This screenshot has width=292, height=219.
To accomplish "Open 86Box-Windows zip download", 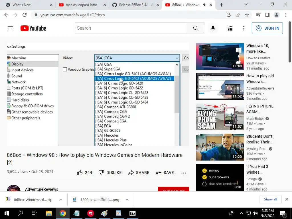I will (33, 200).
